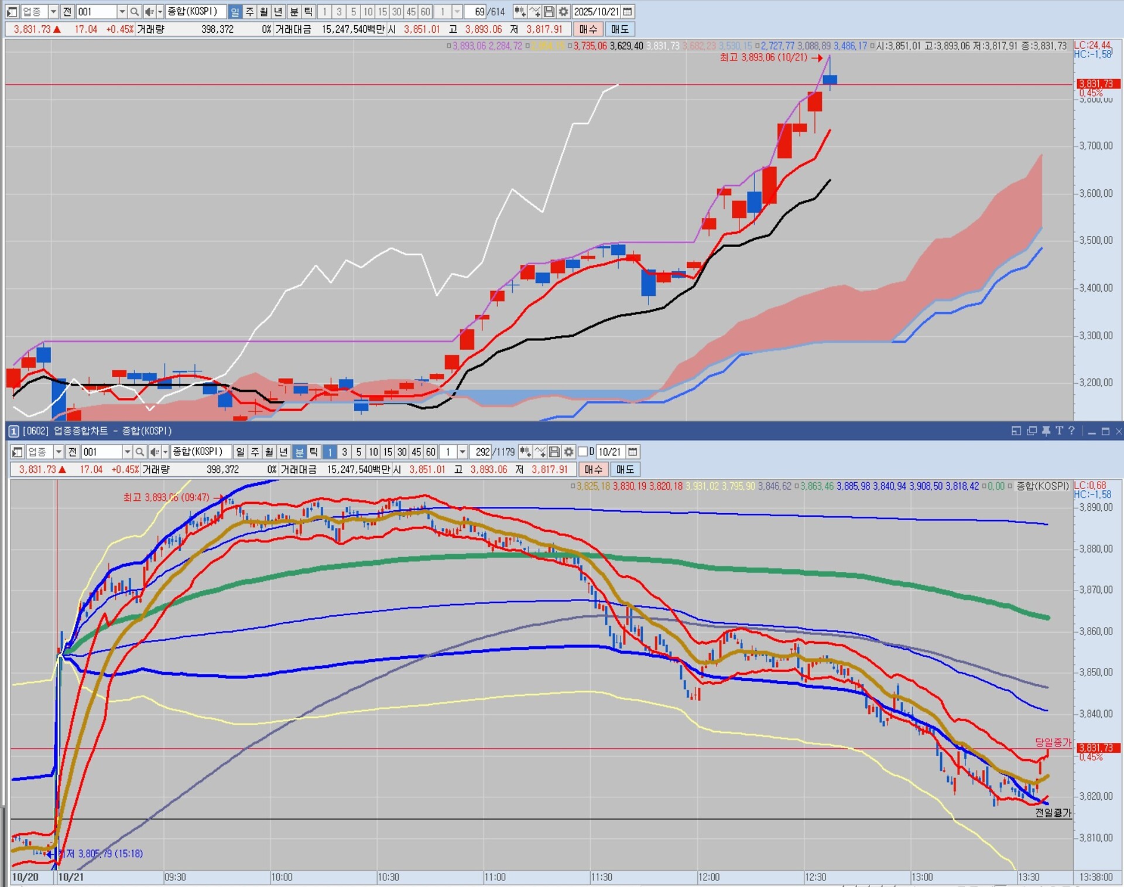Image resolution: width=1124 pixels, height=887 pixels.
Task: Click the magnifier search icon in the bottom chart toolbar
Action: [139, 452]
